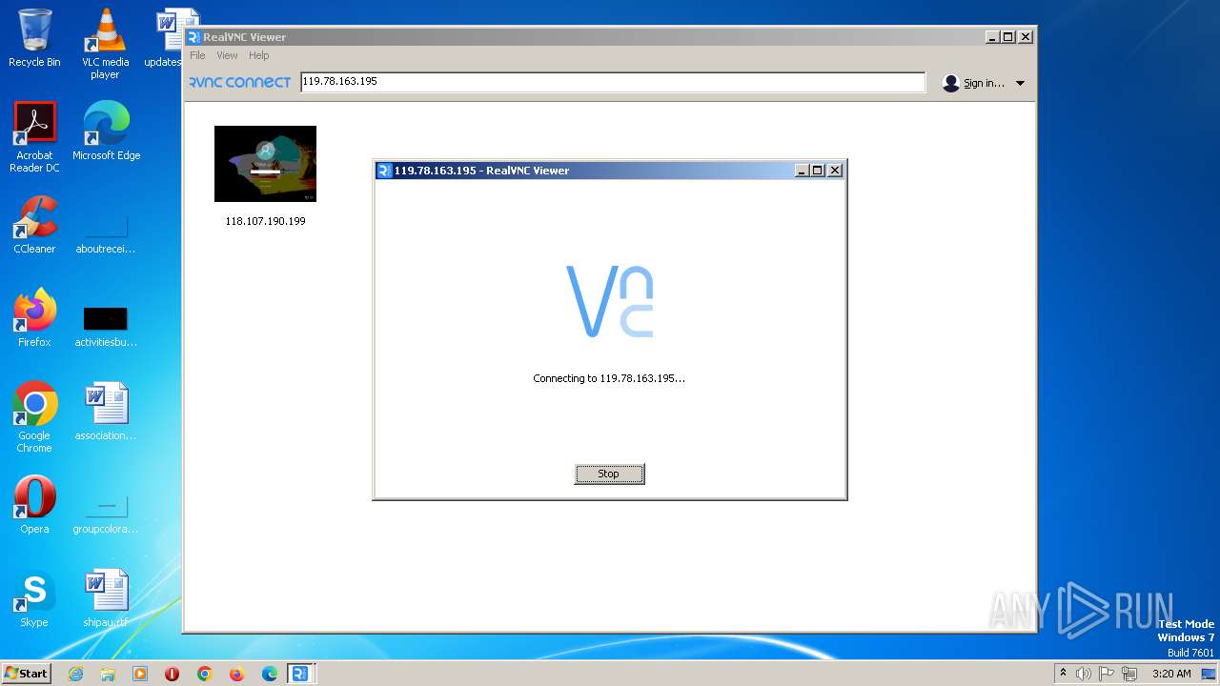Open the Windows Start menu
The width and height of the screenshot is (1220, 686).
[x=27, y=673]
